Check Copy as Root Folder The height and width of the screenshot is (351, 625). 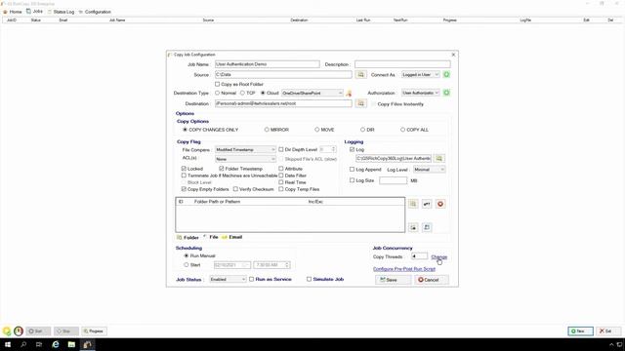click(x=217, y=85)
